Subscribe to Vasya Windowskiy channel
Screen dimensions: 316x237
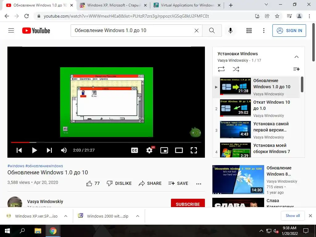coord(188,203)
